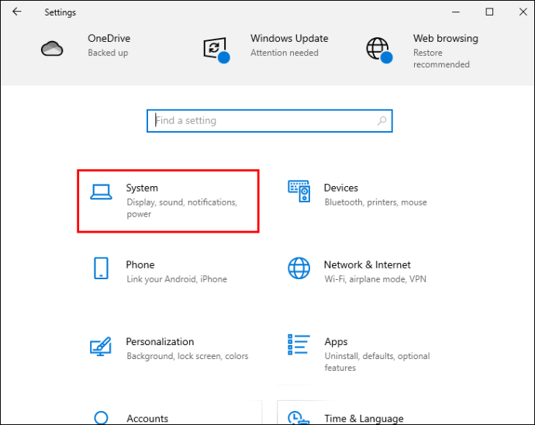Viewport: 535px width, 425px height.
Task: Click 'Backed up' under OneDrive
Action: click(108, 53)
